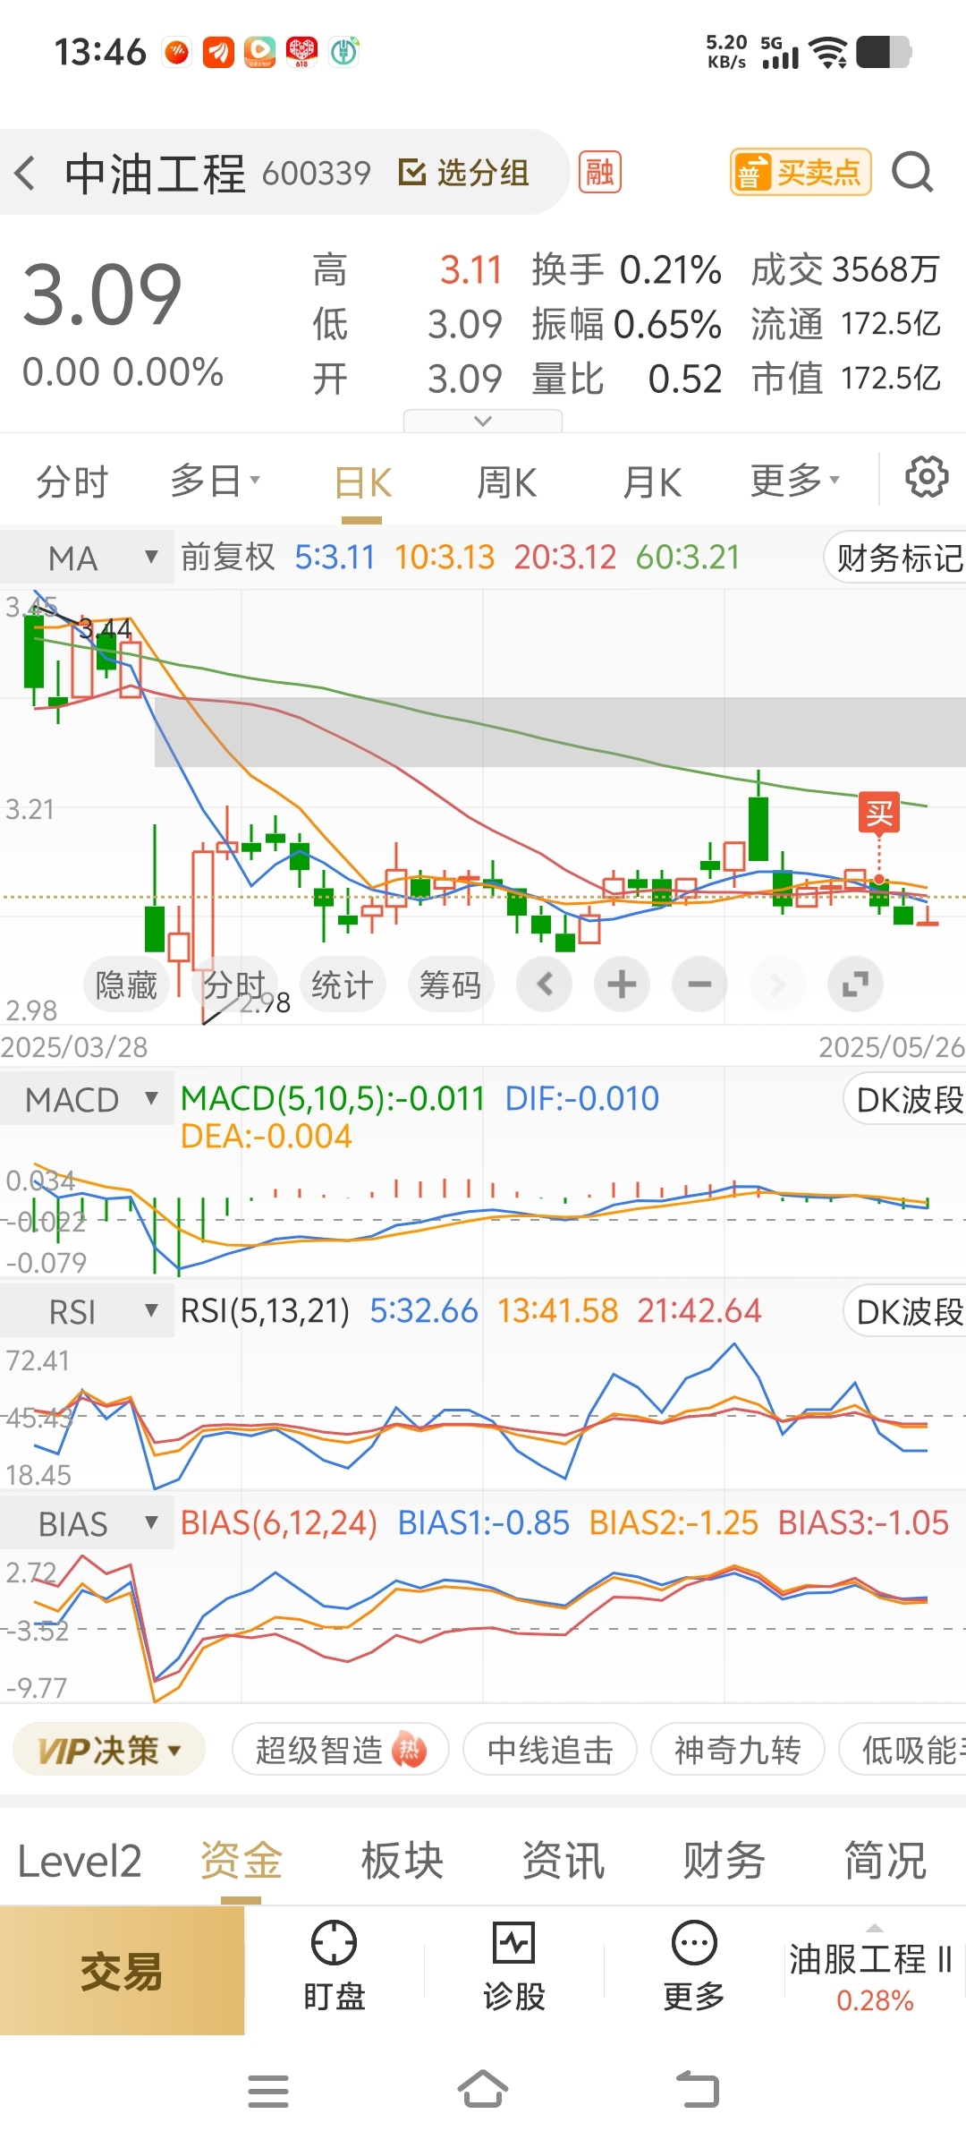Image resolution: width=966 pixels, height=2148 pixels.
Task: Tap the 融 margin trading badge
Action: pyautogui.click(x=600, y=172)
